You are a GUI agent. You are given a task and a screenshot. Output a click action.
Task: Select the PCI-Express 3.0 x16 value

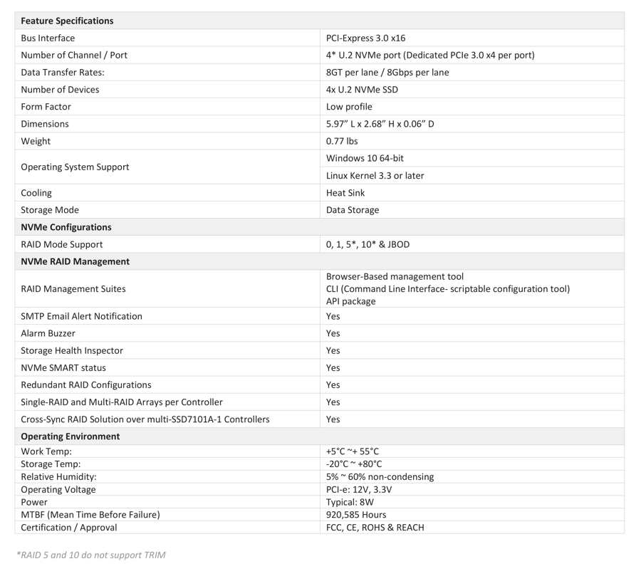(365, 38)
